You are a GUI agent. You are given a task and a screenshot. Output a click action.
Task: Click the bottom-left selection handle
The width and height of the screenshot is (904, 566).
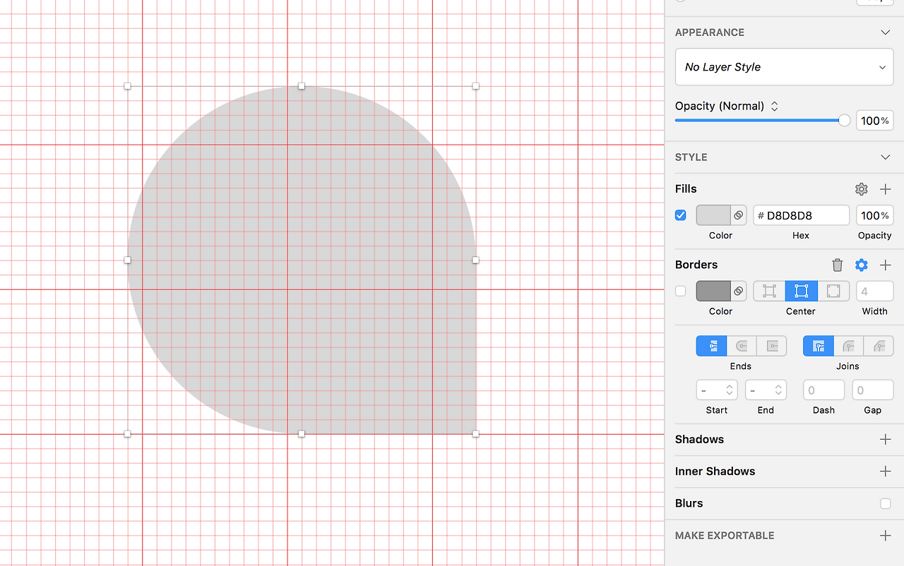click(x=127, y=434)
